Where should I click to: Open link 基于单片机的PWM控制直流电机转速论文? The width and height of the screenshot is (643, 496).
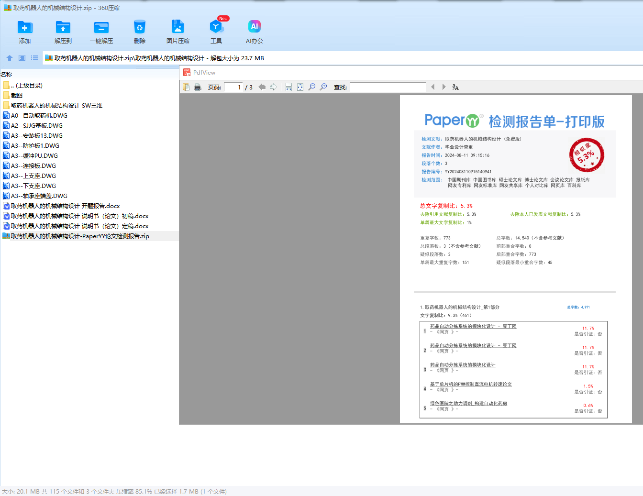(x=471, y=384)
